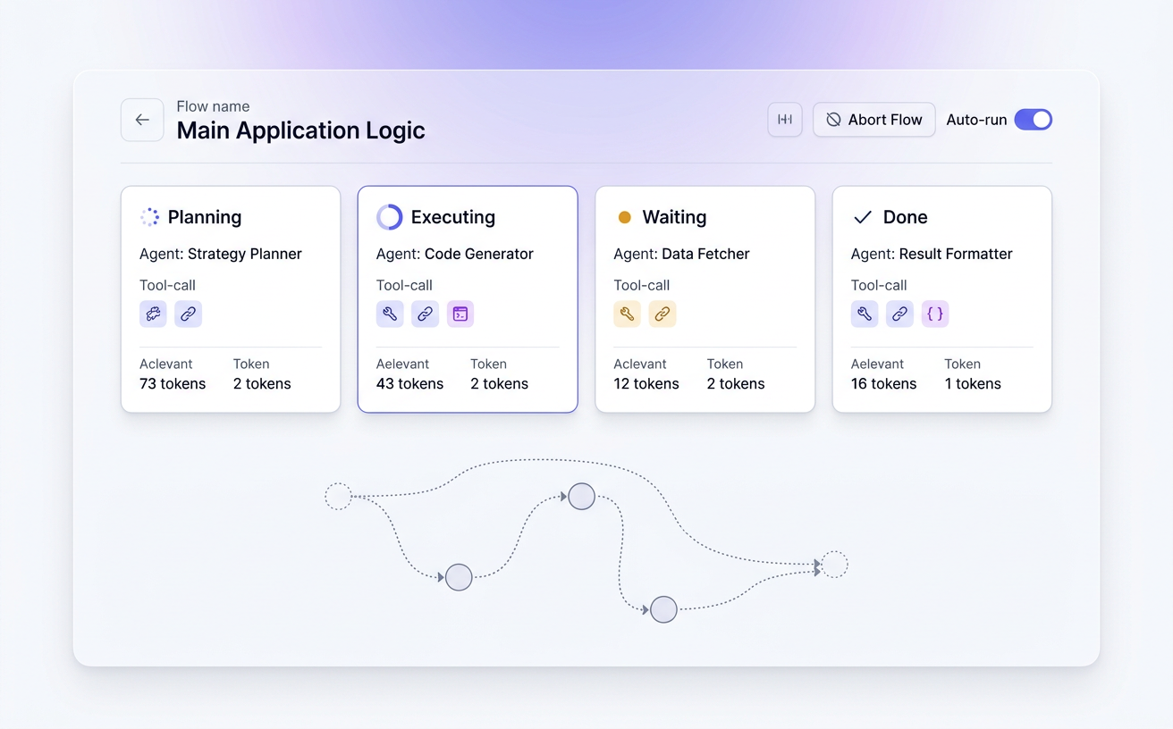The image size is (1173, 729).
Task: Select the Waiting card title
Action: pos(674,217)
